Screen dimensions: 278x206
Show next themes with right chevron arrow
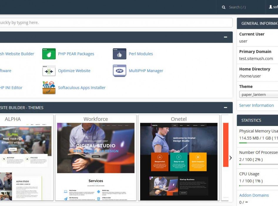pos(230,158)
